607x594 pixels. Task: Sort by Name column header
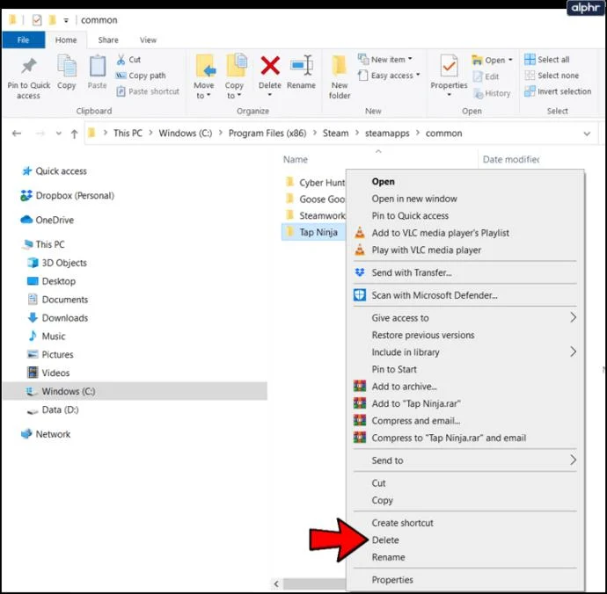pyautogui.click(x=296, y=159)
